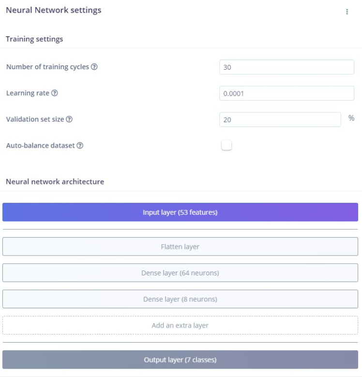The height and width of the screenshot is (377, 362).
Task: Click the Neural Network settings heading
Action: tap(53, 10)
